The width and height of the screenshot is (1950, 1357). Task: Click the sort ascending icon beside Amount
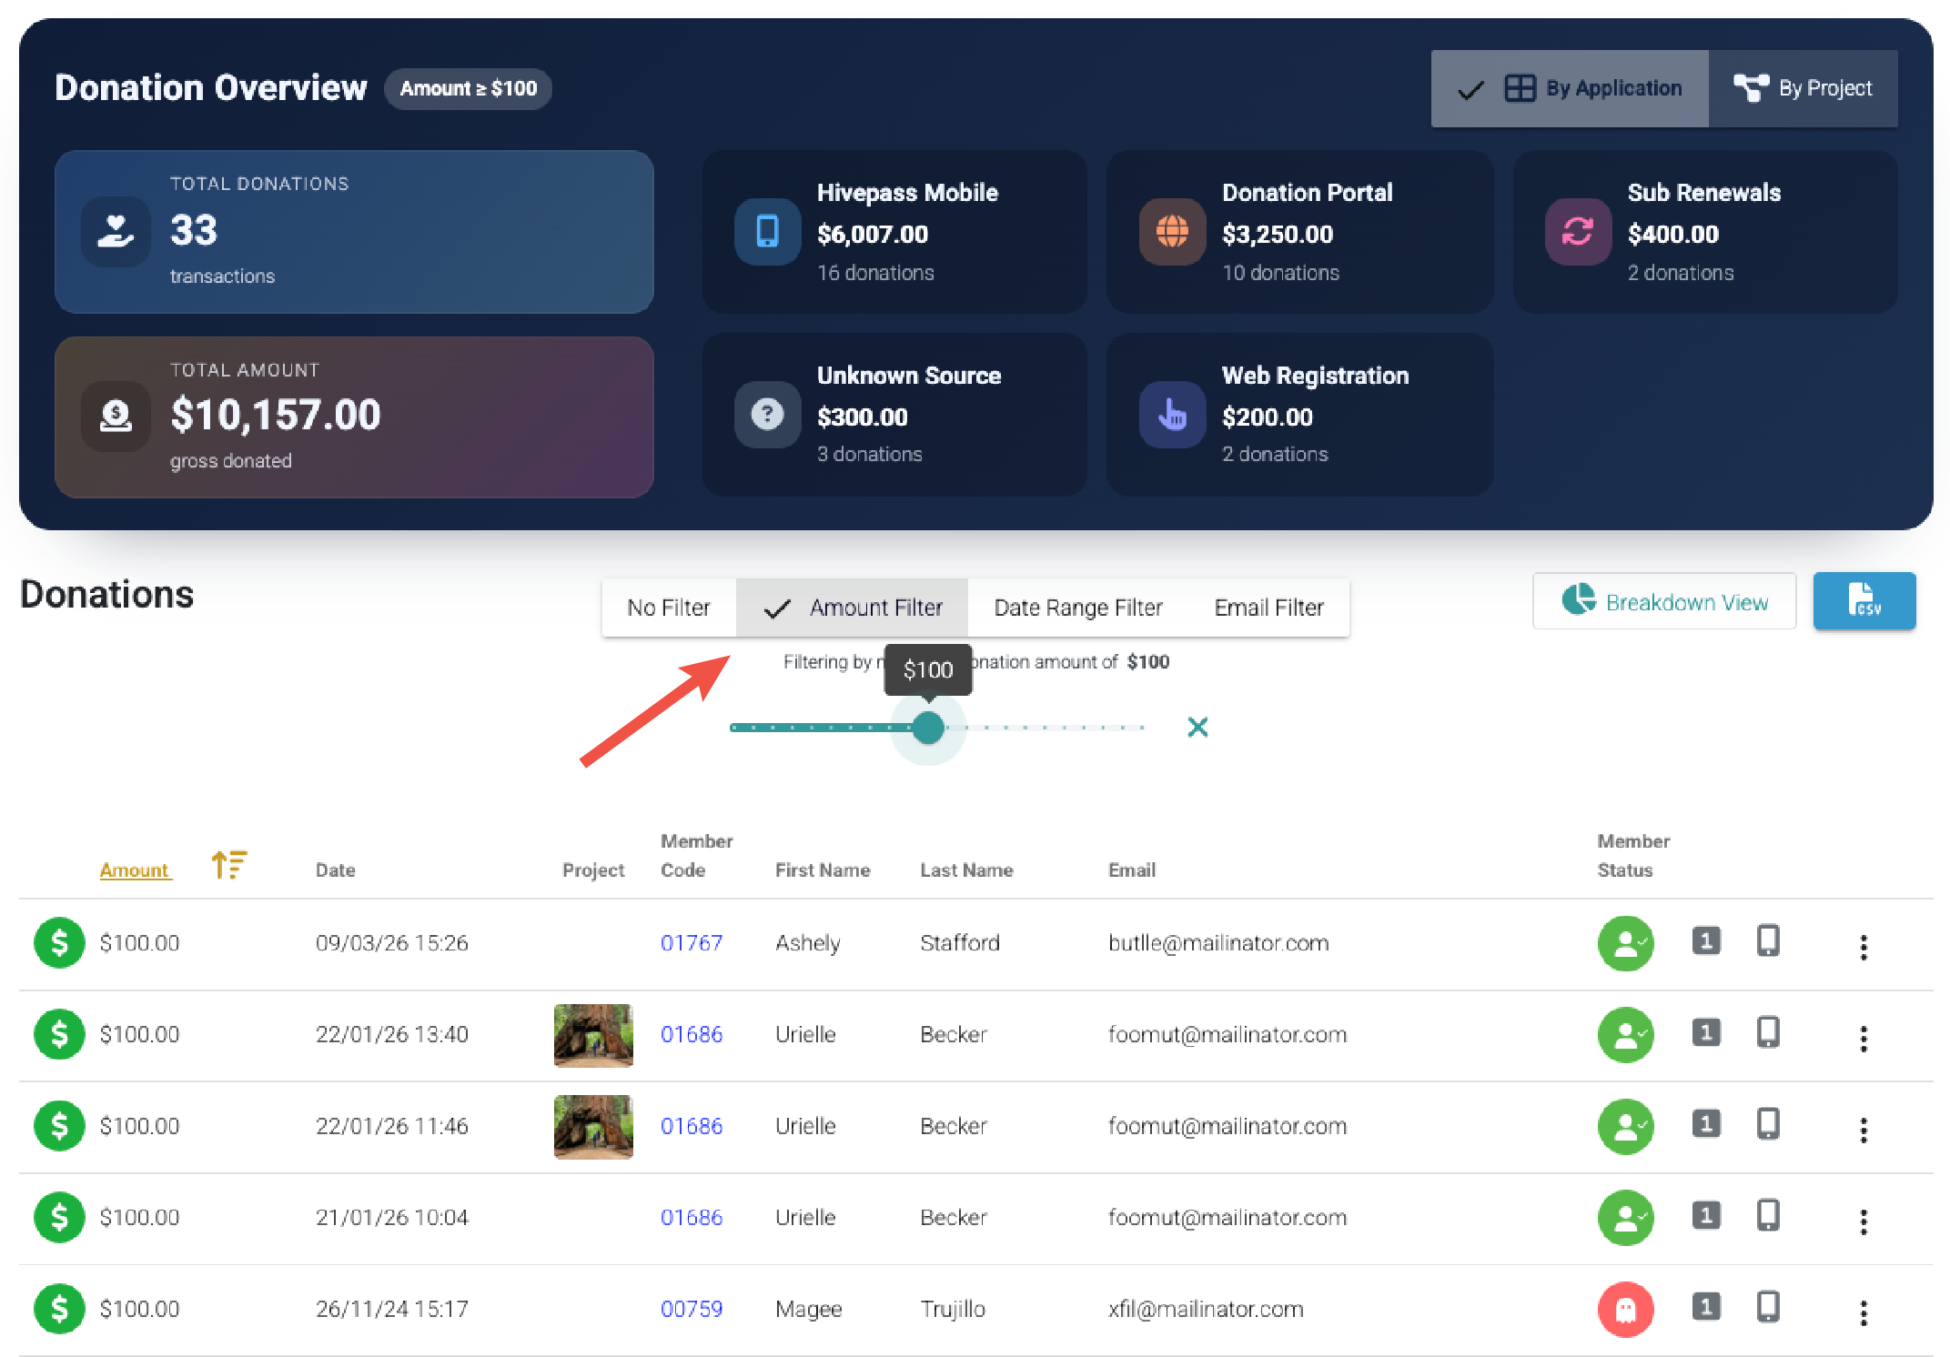coord(228,865)
